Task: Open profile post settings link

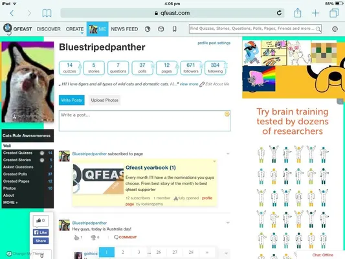Action: pyautogui.click(x=214, y=43)
